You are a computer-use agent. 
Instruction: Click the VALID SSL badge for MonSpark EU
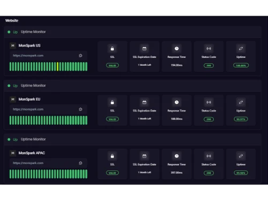tap(113, 119)
